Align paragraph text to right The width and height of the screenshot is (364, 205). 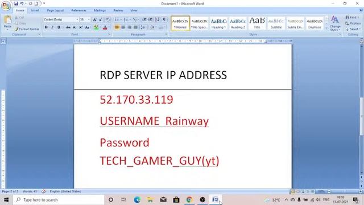130,27
